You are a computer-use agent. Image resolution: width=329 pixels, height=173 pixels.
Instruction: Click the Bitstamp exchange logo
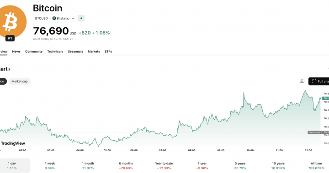pyautogui.click(x=54, y=18)
